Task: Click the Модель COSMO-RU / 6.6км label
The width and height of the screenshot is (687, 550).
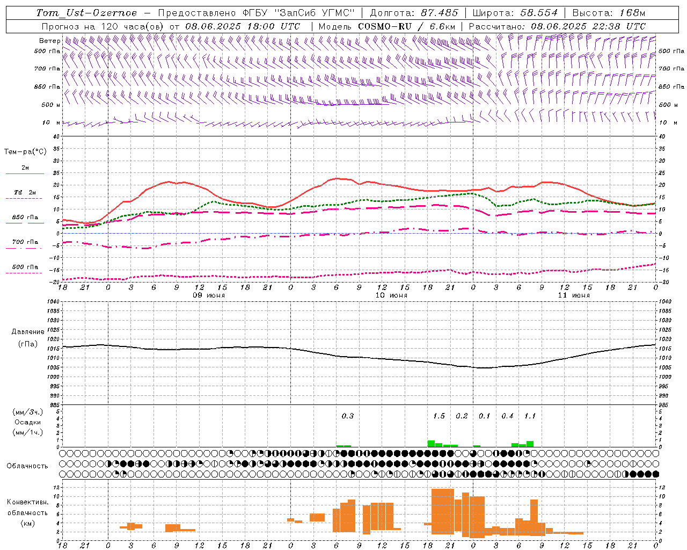Action: (387, 26)
